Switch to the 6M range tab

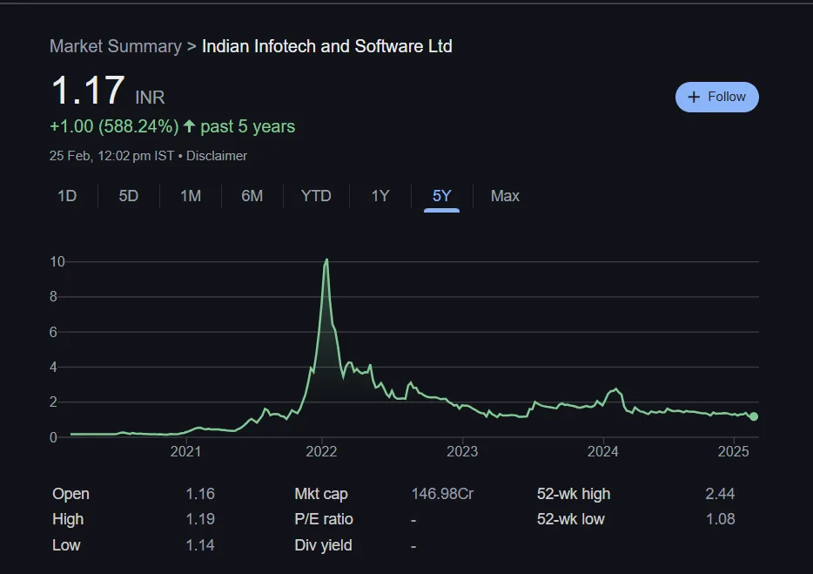click(252, 196)
